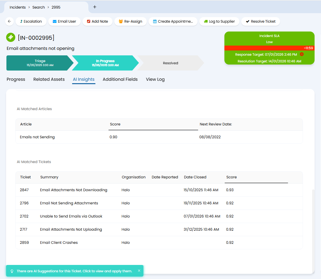Open matched ticket 2847 row
The image size is (321, 279).
click(x=73, y=190)
